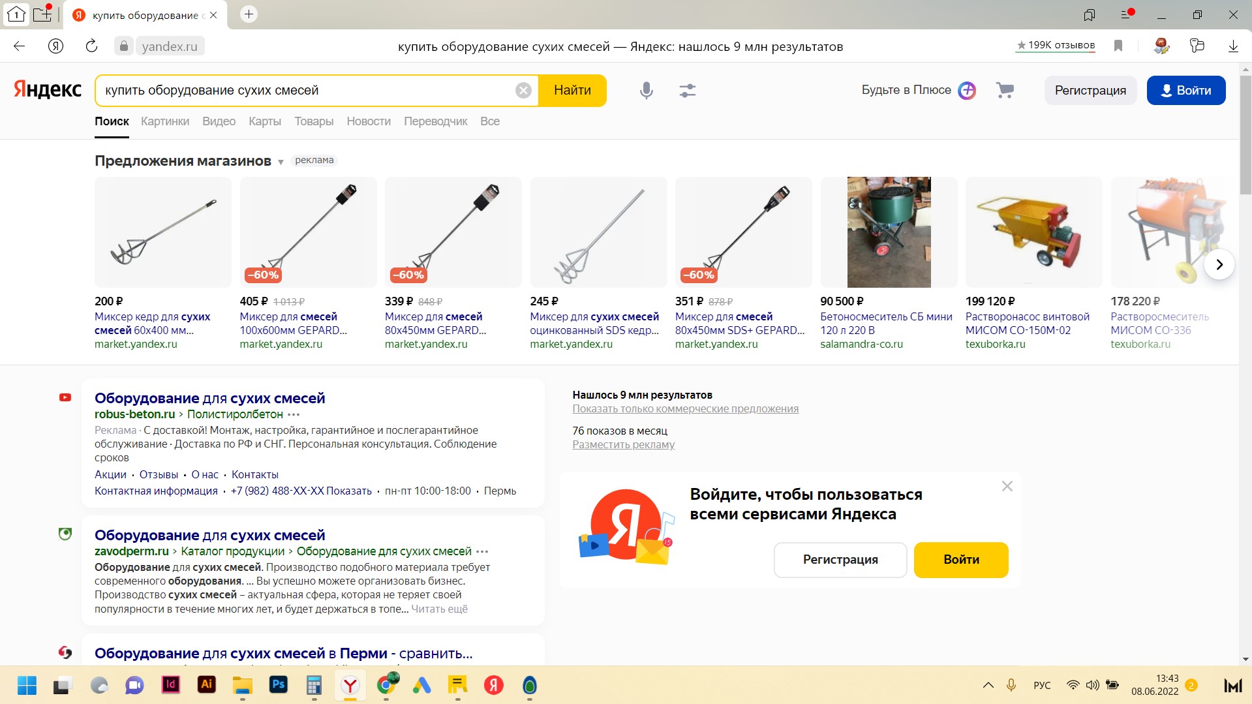Image resolution: width=1252 pixels, height=704 pixels.
Task: Click the Найти search button
Action: (x=572, y=90)
